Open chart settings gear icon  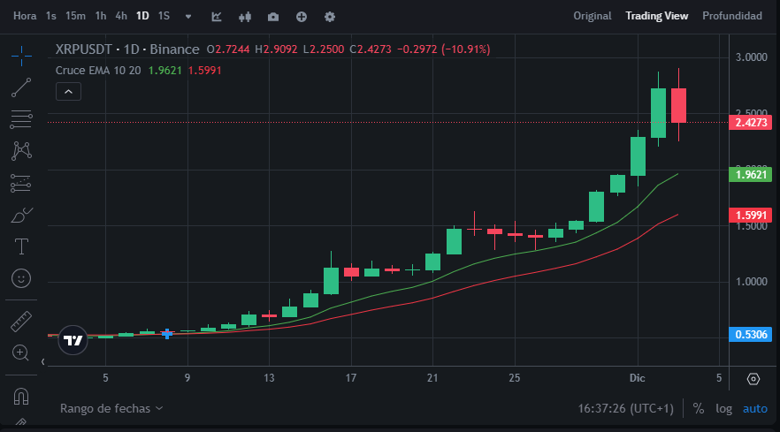pos(330,17)
